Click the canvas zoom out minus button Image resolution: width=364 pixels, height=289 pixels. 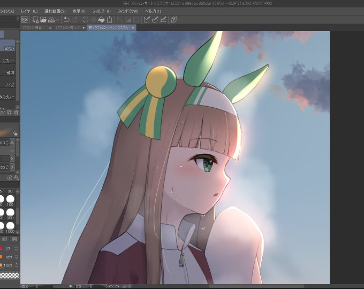[57, 286]
